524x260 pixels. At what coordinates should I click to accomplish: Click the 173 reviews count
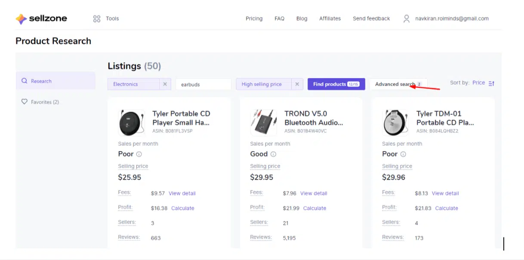419,238
